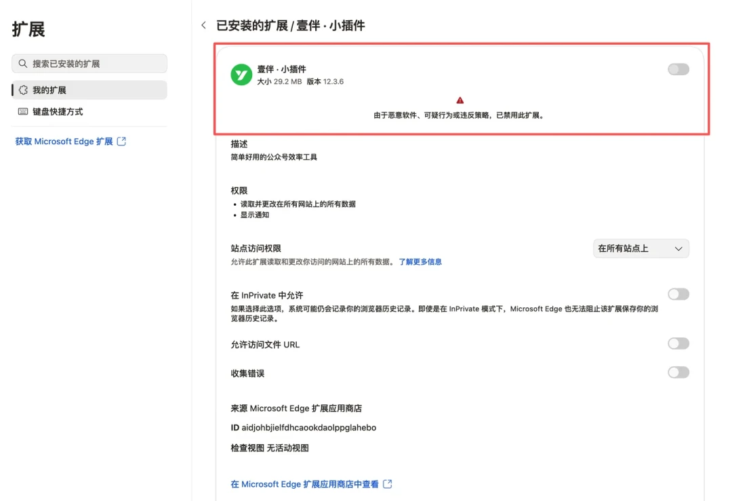The image size is (732, 501).
Task: Click the 描述 section heading
Action: tap(239, 144)
